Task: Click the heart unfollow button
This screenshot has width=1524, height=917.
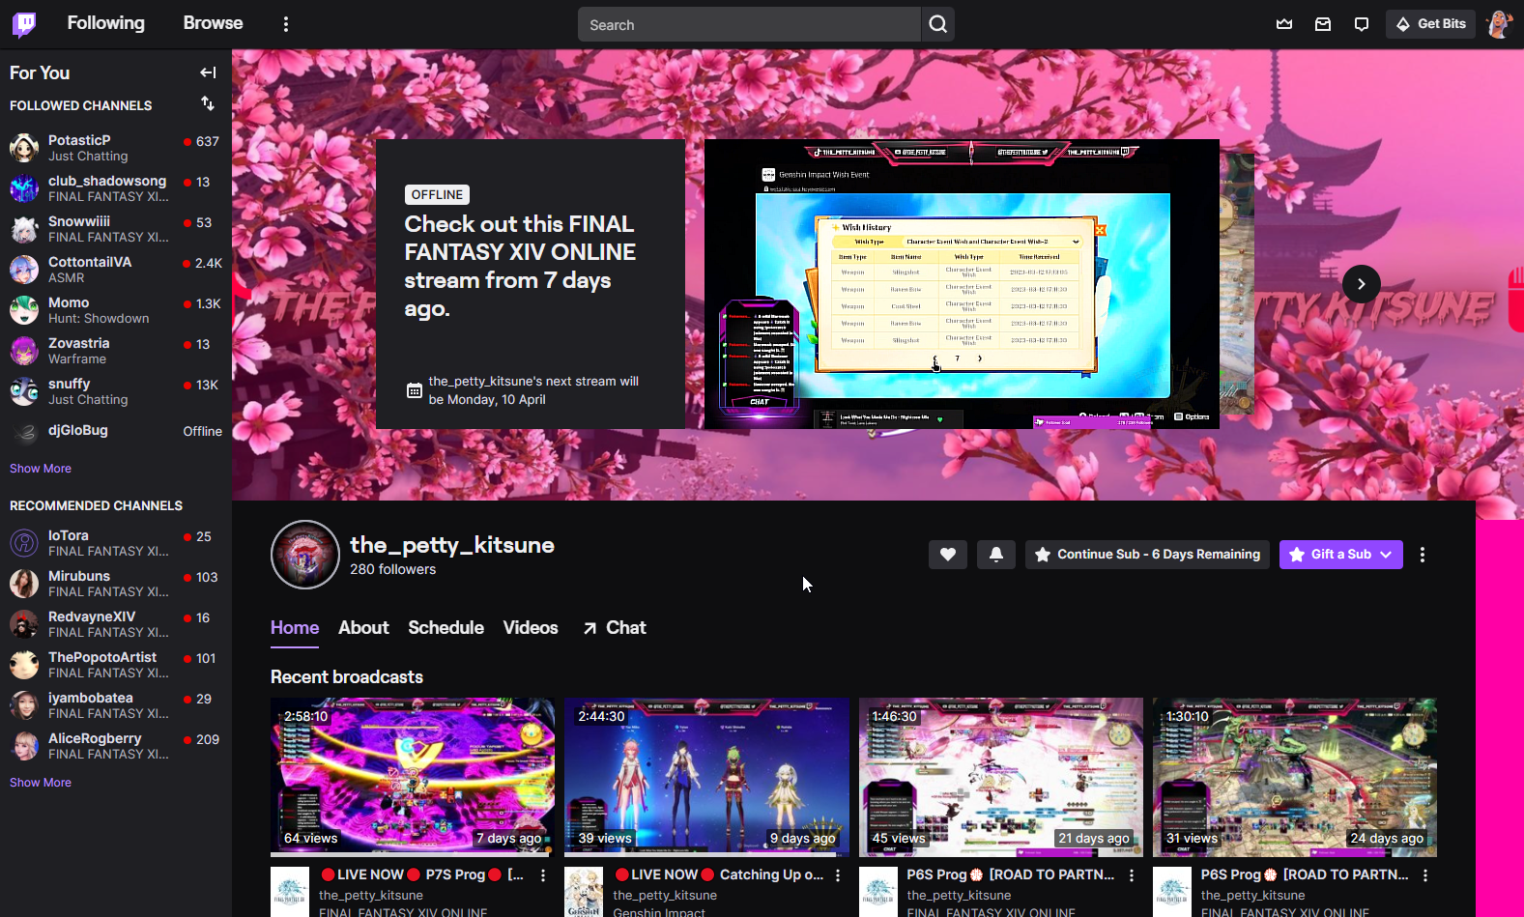Action: [x=948, y=555]
